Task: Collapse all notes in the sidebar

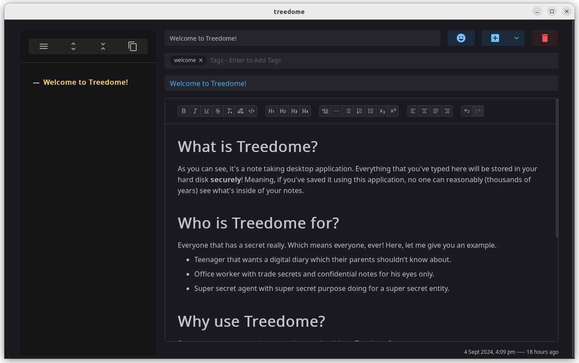Action: 103,46
